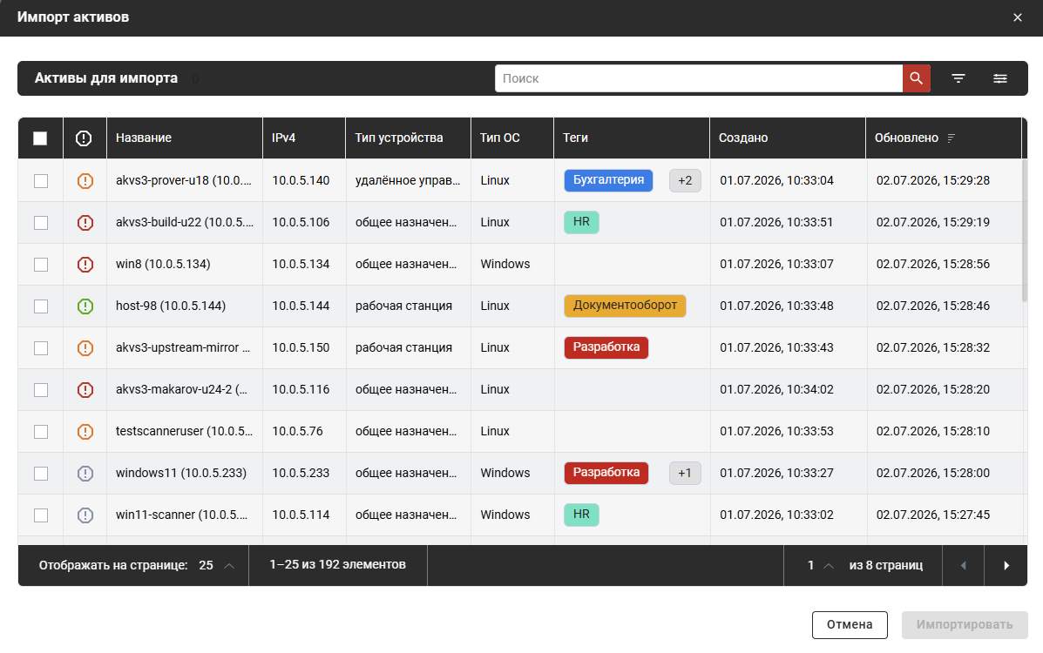Click the Тип ОС column header
Viewport: 1043px width, 653px height.
tap(512, 138)
